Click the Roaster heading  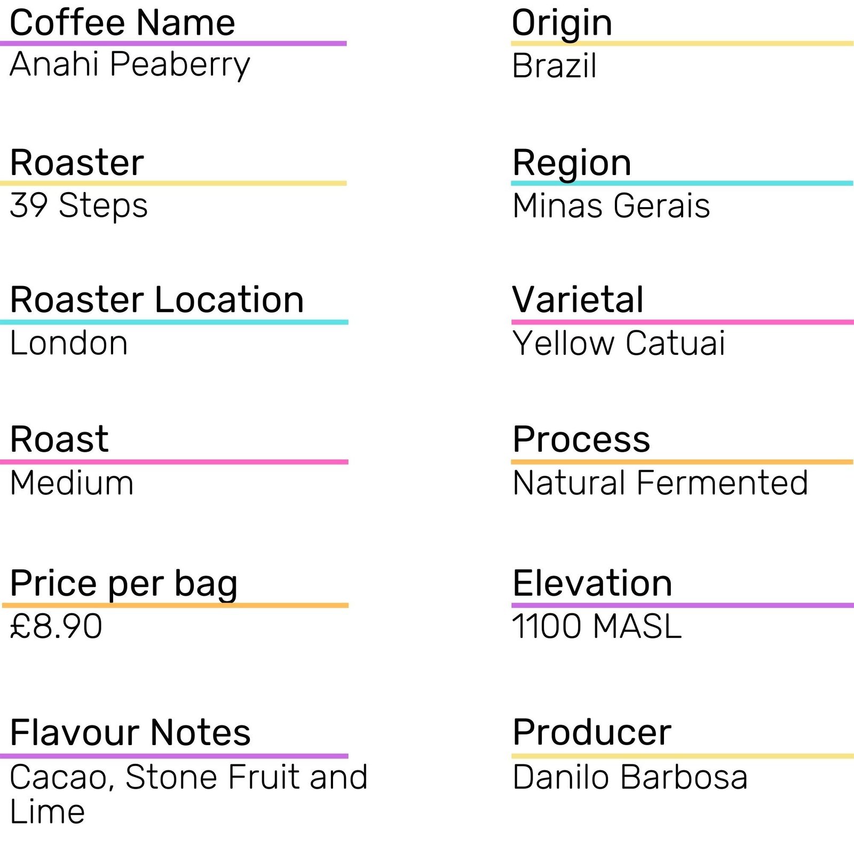pyautogui.click(x=77, y=162)
